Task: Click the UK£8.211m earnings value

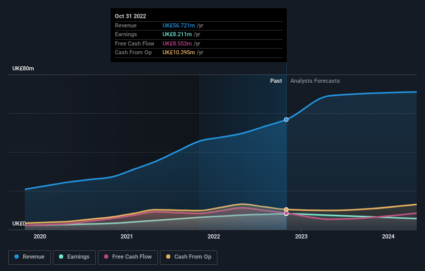Action: tap(177, 34)
